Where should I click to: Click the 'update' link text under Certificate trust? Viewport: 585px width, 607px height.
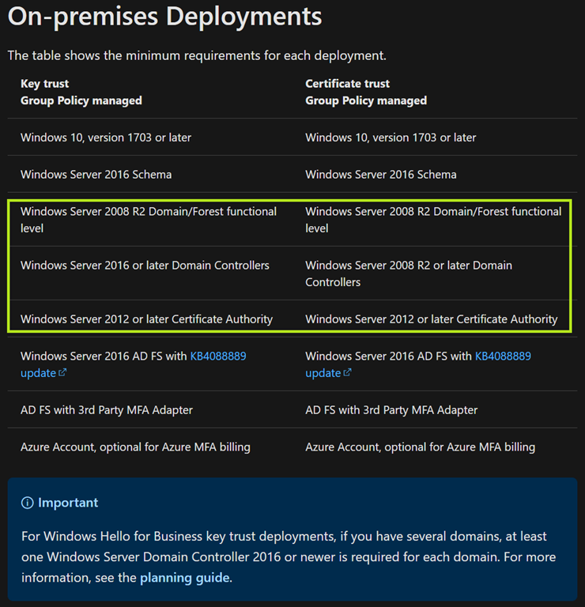323,373
